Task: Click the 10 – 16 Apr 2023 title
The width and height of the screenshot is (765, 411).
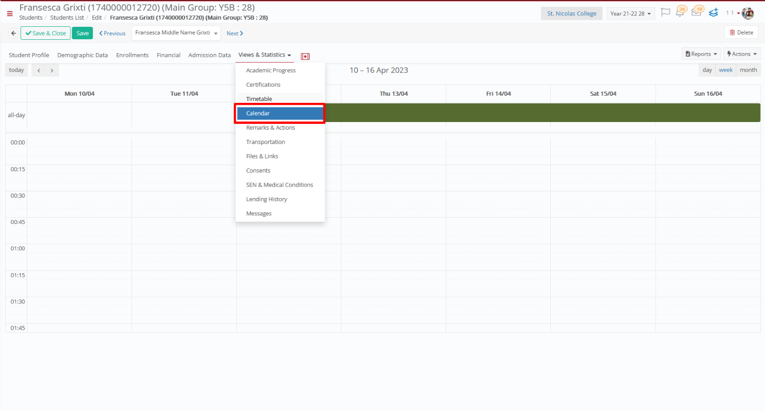Action: tap(379, 70)
